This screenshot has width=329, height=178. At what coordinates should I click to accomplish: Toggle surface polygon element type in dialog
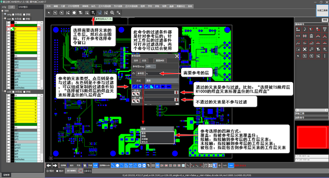[151, 87]
